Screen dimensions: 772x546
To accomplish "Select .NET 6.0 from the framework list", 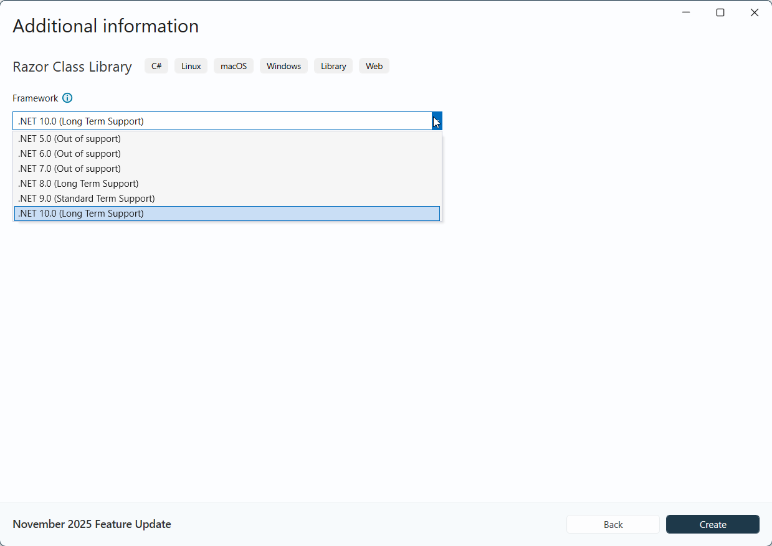I will tap(69, 153).
